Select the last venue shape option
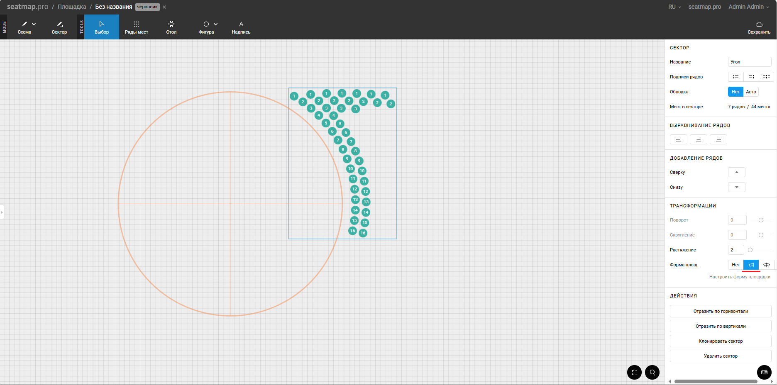Image resolution: width=777 pixels, height=385 pixels. tap(766, 265)
